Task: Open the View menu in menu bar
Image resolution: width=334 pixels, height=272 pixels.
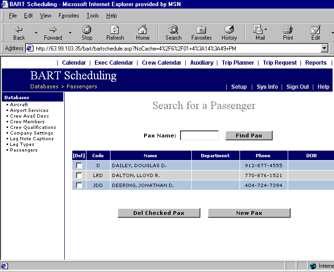Action: 46,16
